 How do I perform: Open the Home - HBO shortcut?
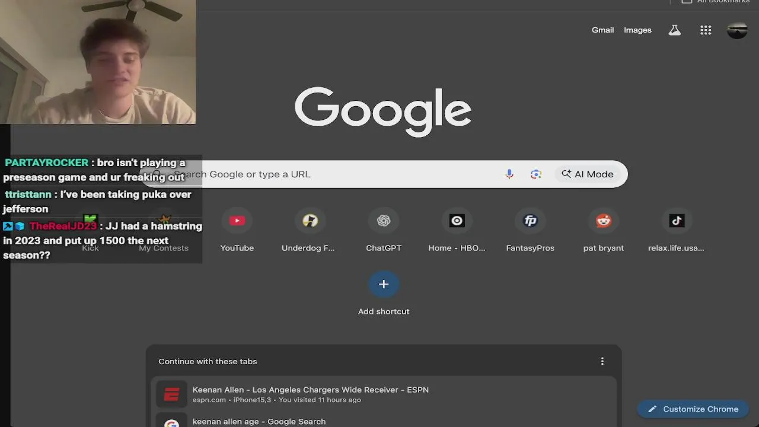(457, 231)
